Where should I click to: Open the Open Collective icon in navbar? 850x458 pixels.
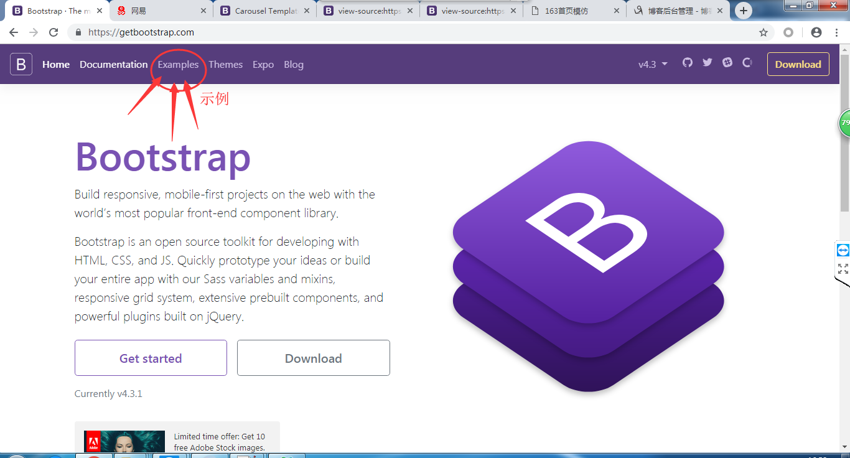747,62
